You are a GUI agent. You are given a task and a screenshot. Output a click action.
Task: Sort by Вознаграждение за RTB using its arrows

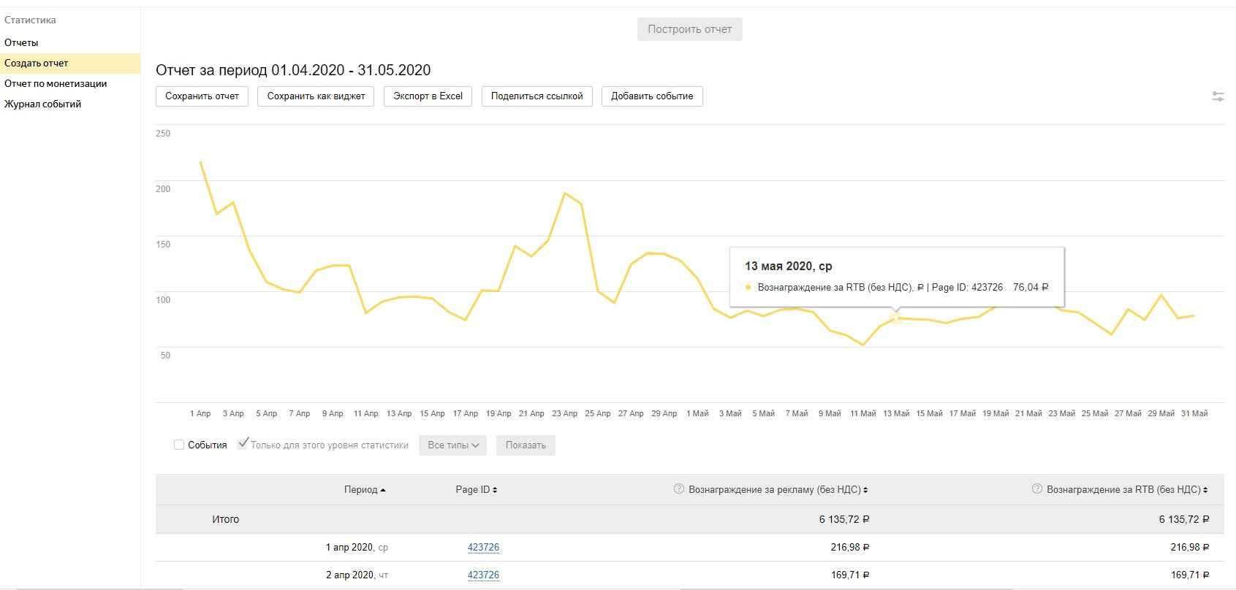click(x=1205, y=490)
